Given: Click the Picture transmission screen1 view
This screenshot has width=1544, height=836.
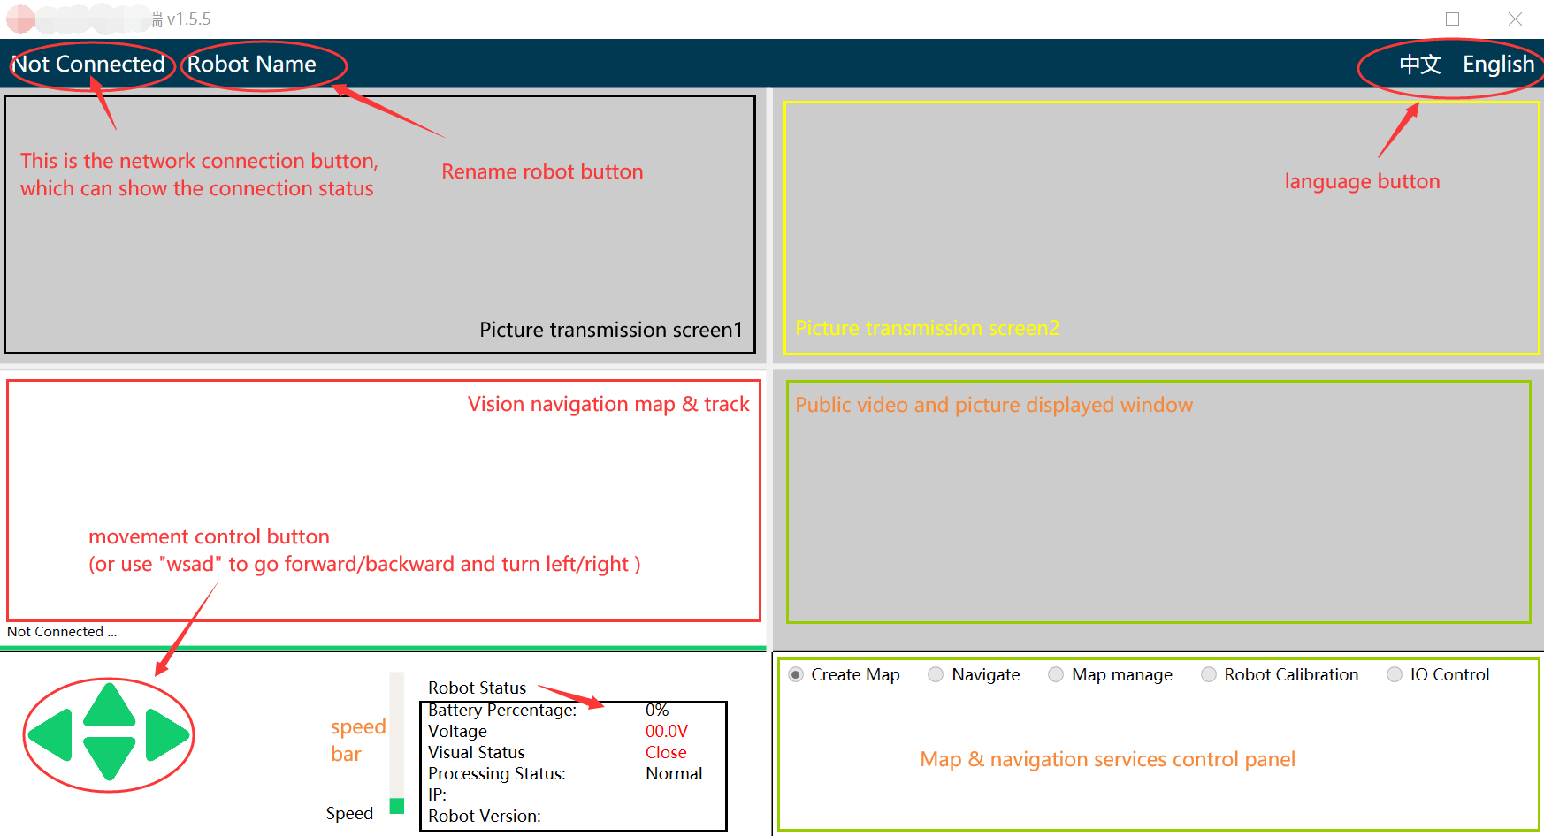Looking at the screenshot, I should (x=380, y=225).
